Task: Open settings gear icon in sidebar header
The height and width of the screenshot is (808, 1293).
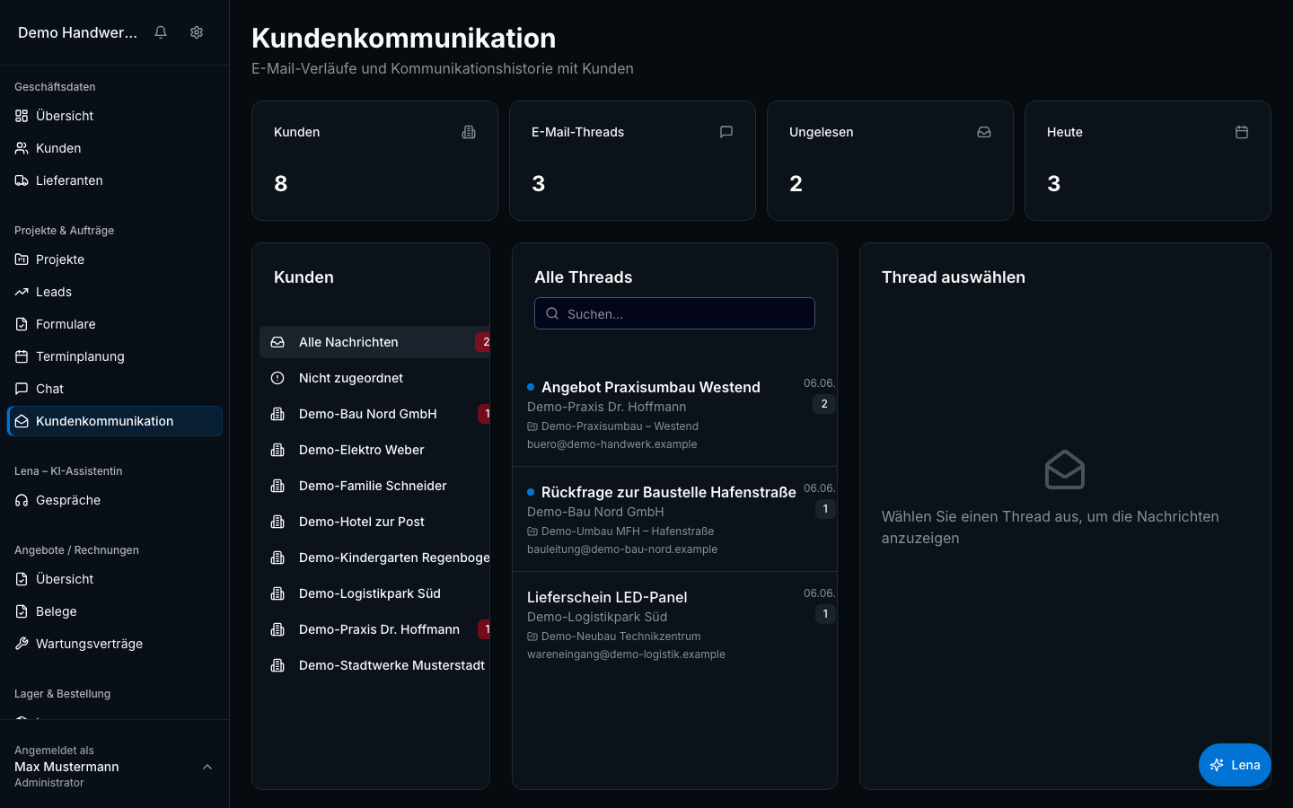Action: (x=197, y=32)
